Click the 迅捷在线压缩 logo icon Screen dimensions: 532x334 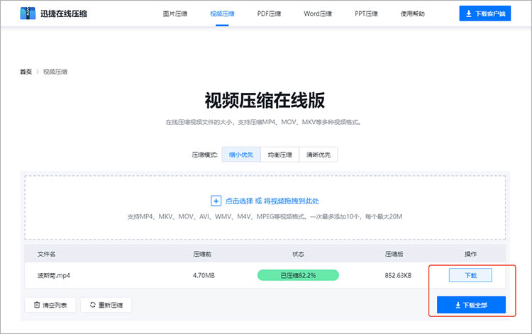click(28, 13)
